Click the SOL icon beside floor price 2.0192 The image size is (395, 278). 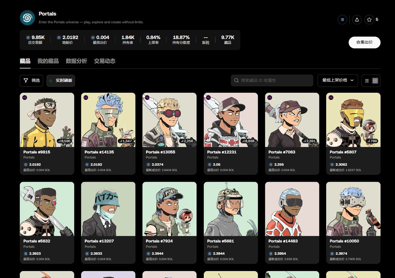[59, 37]
